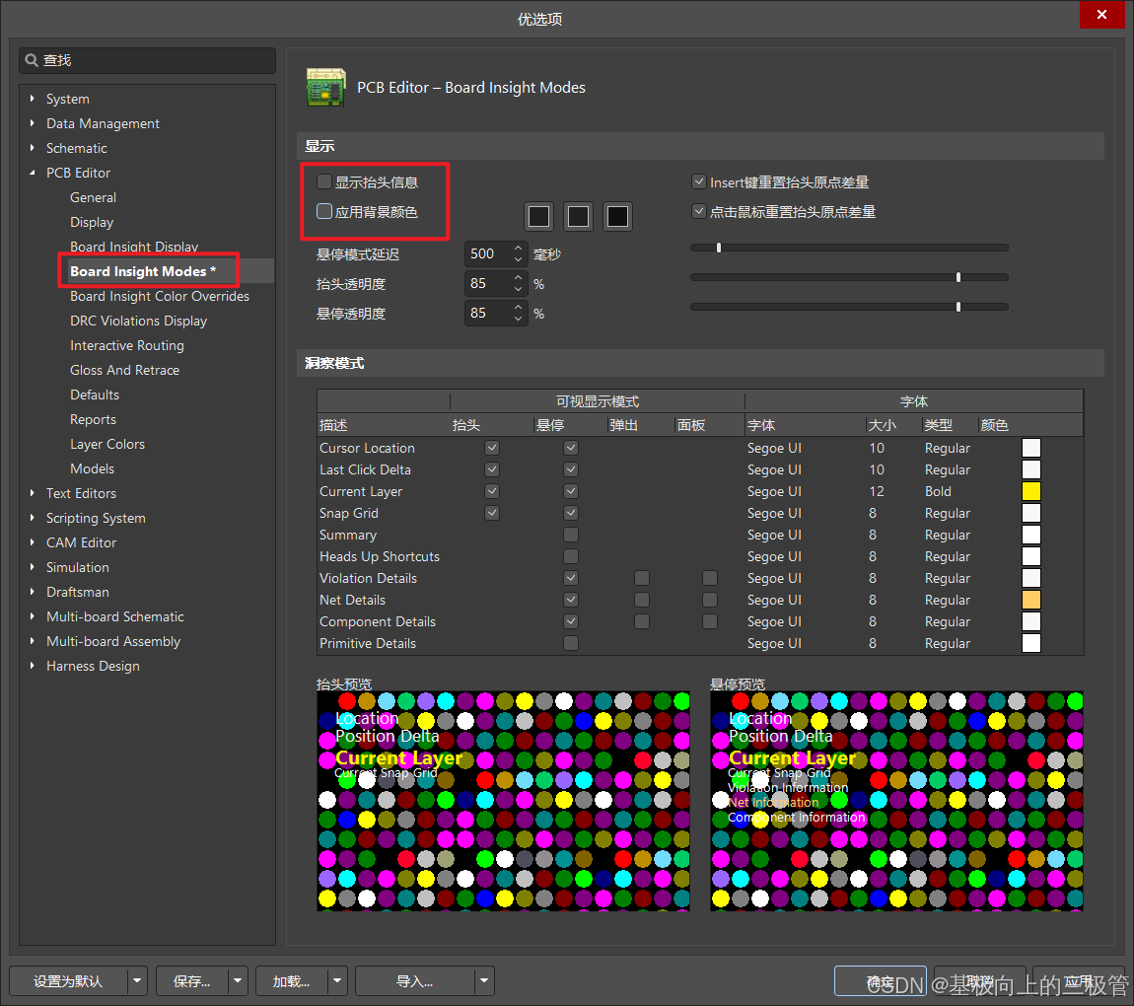Open Net Details orange color swatch
Image resolution: width=1134 pixels, height=1006 pixels.
pos(1031,601)
